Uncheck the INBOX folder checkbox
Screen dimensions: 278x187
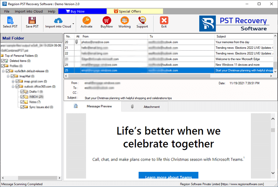click(x=23, y=97)
